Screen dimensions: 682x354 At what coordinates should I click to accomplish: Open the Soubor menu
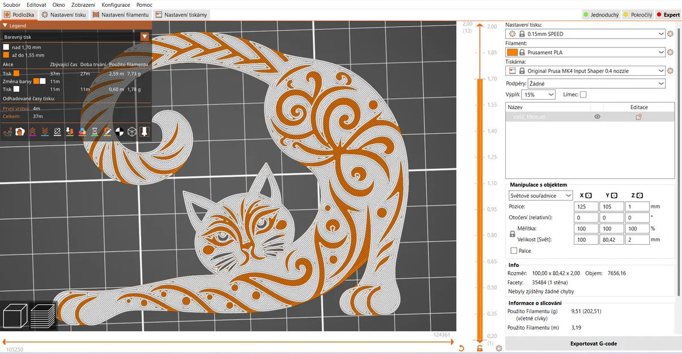point(11,5)
